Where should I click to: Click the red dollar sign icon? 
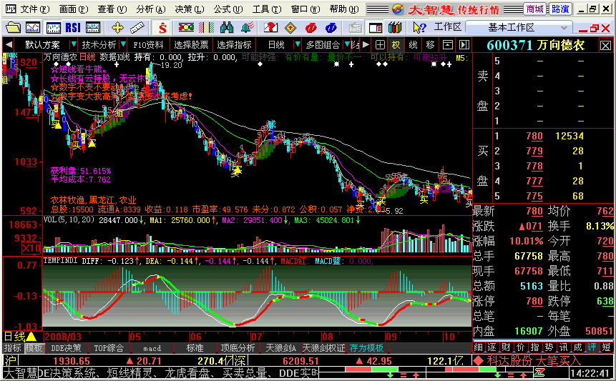pyautogui.click(x=162, y=27)
